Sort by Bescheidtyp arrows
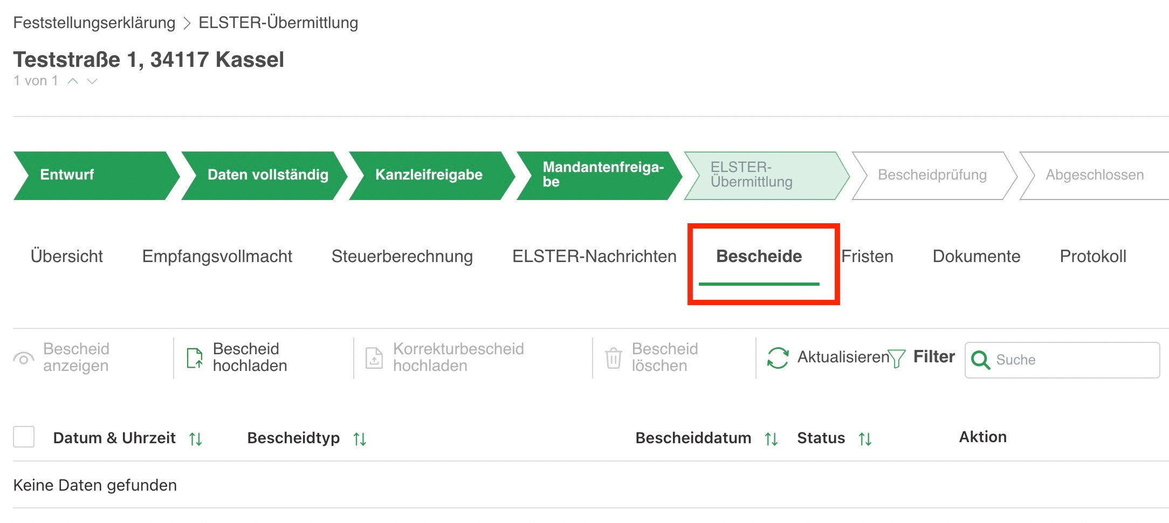The width and height of the screenshot is (1169, 523). 360,439
